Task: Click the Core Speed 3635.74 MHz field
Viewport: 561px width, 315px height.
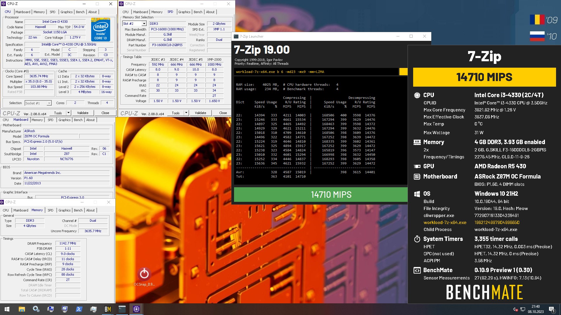Action: pos(39,76)
